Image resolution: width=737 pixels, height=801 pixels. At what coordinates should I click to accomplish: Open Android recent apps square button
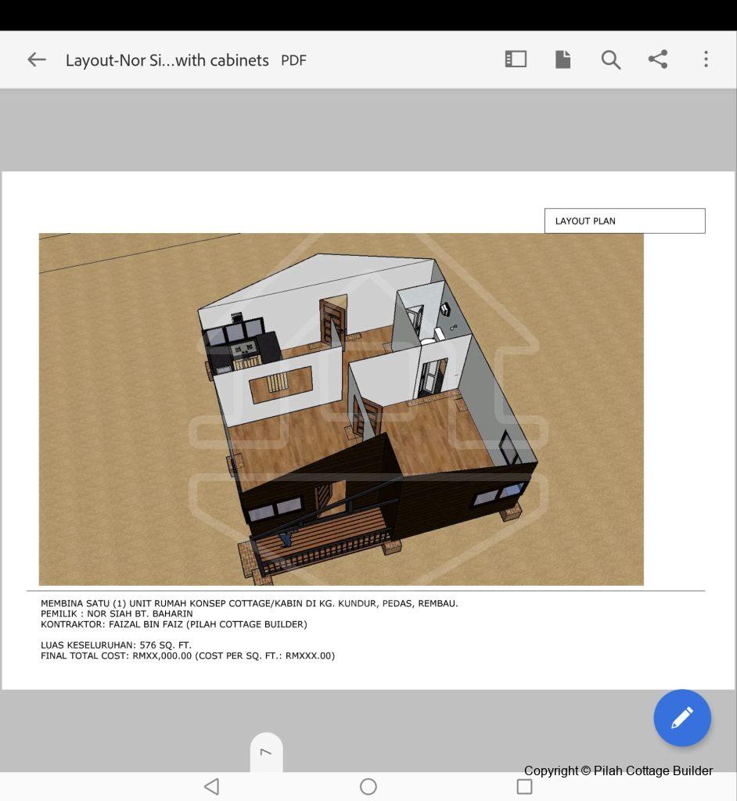point(524,786)
